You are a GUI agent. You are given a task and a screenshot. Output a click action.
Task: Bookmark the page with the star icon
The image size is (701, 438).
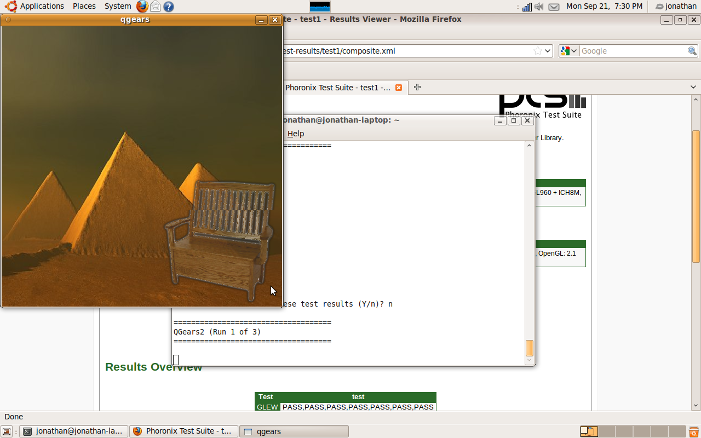(538, 51)
